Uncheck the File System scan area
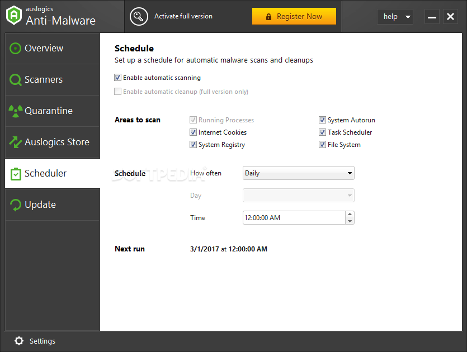 (x=323, y=145)
